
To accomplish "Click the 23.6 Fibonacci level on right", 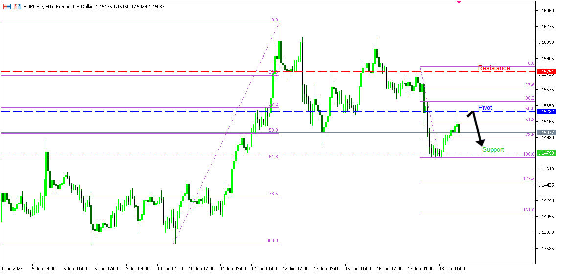I will click(x=530, y=85).
